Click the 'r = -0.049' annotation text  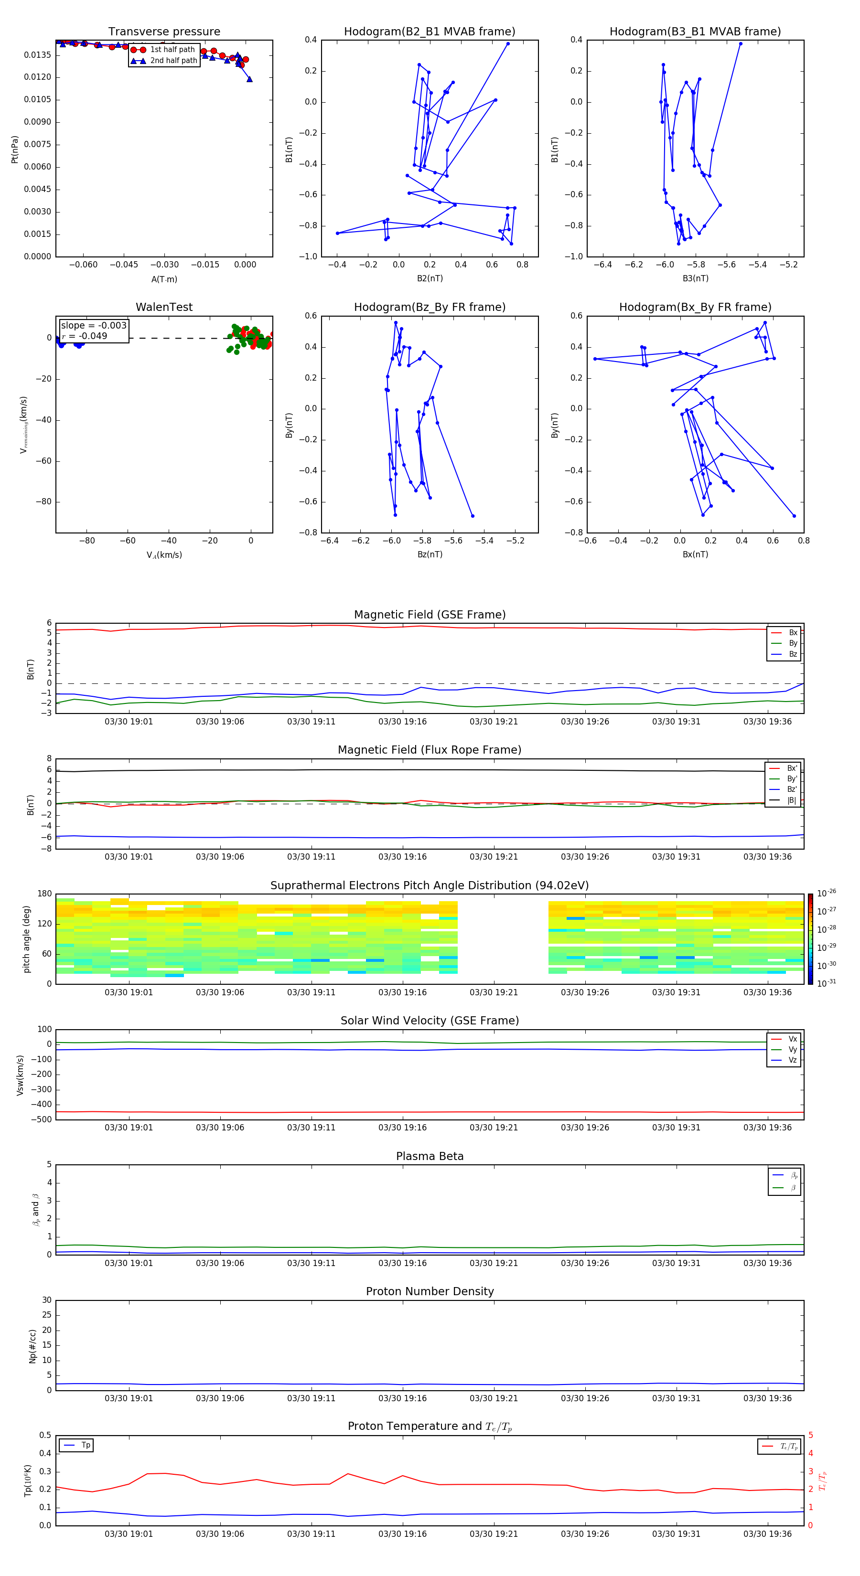(85, 336)
